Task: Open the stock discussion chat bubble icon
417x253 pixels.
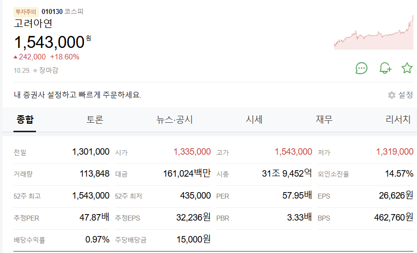Action: (x=362, y=68)
